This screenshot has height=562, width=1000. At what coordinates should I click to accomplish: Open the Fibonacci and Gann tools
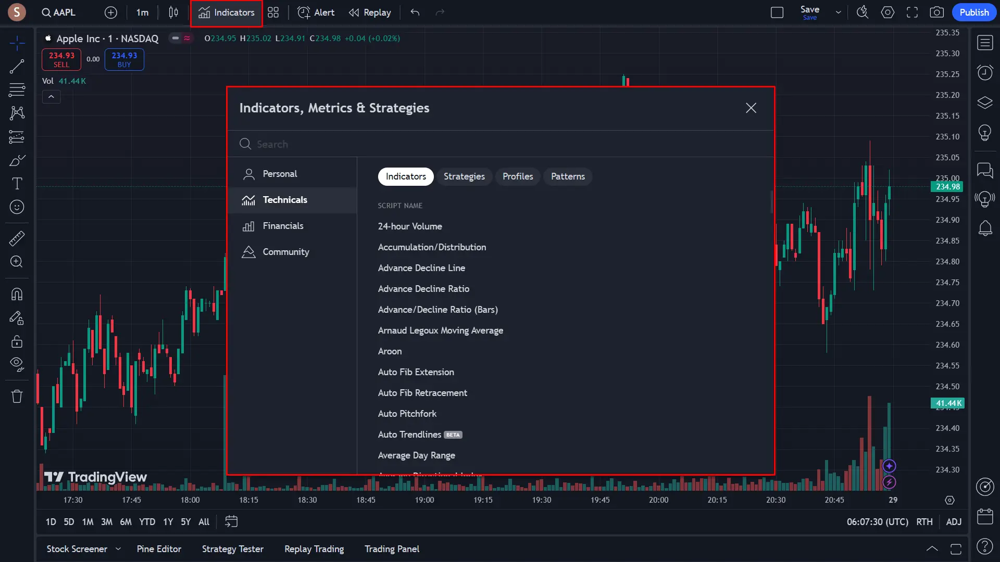pos(17,90)
